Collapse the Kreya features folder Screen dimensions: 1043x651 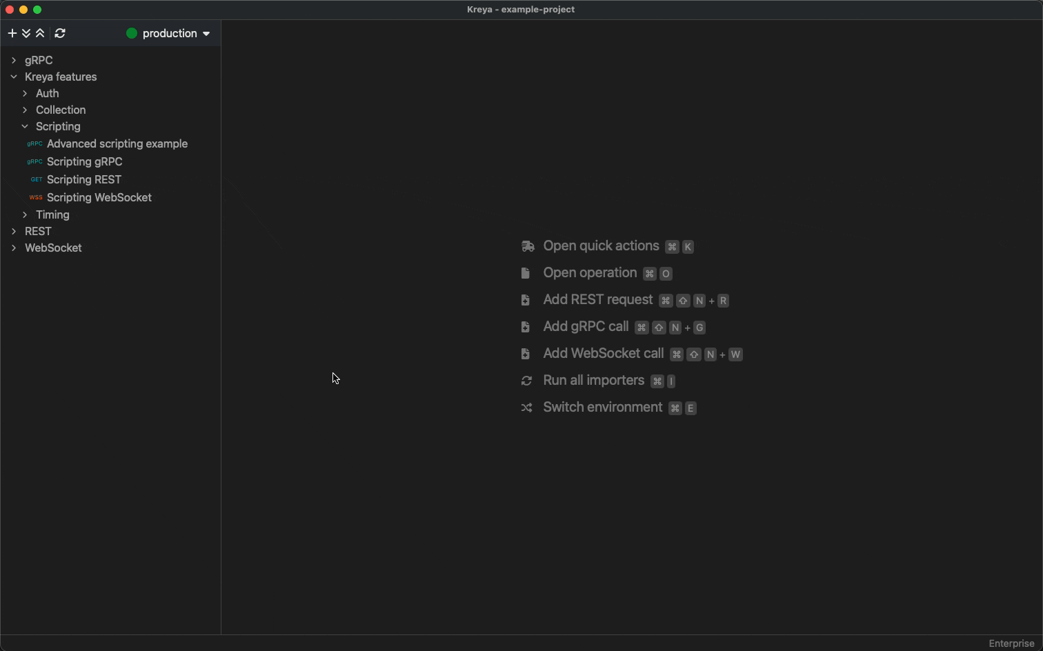coord(14,77)
